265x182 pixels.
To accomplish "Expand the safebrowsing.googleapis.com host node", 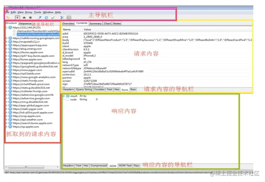I will point(7,38).
